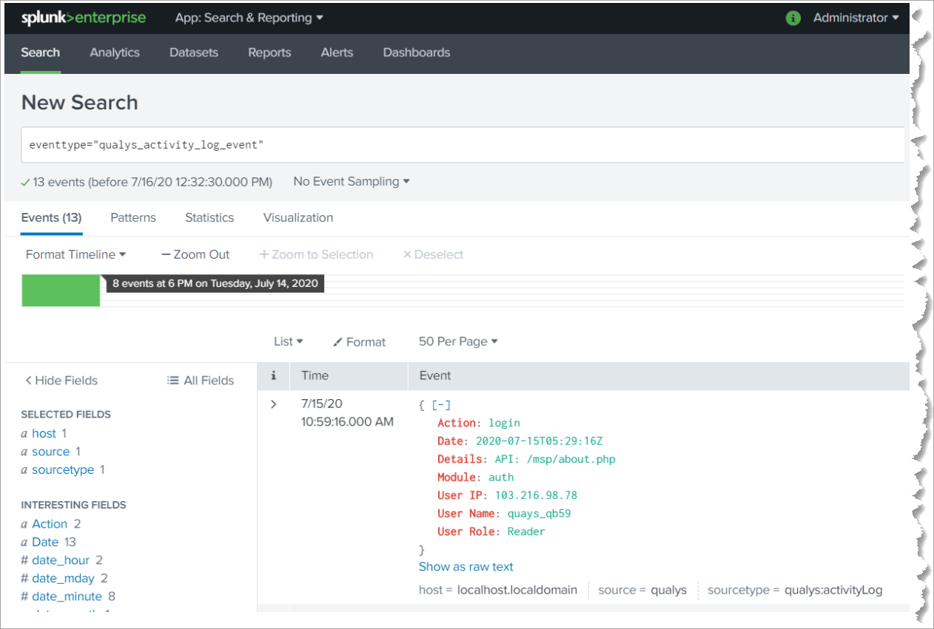Click the search query input field
Image resolution: width=934 pixels, height=629 pixels.
[x=296, y=144]
